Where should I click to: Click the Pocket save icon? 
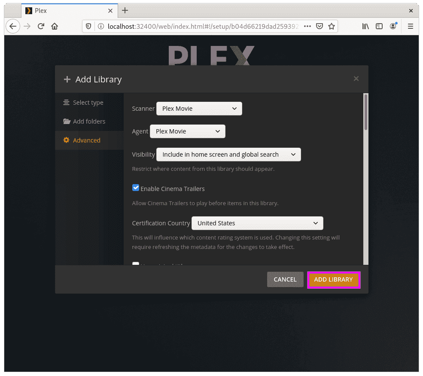[x=320, y=26]
